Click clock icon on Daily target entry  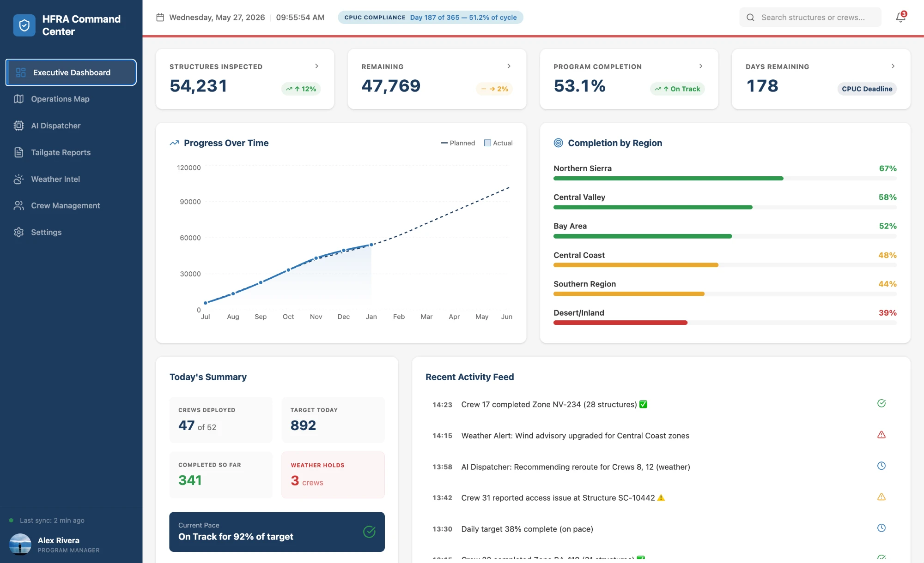881,528
